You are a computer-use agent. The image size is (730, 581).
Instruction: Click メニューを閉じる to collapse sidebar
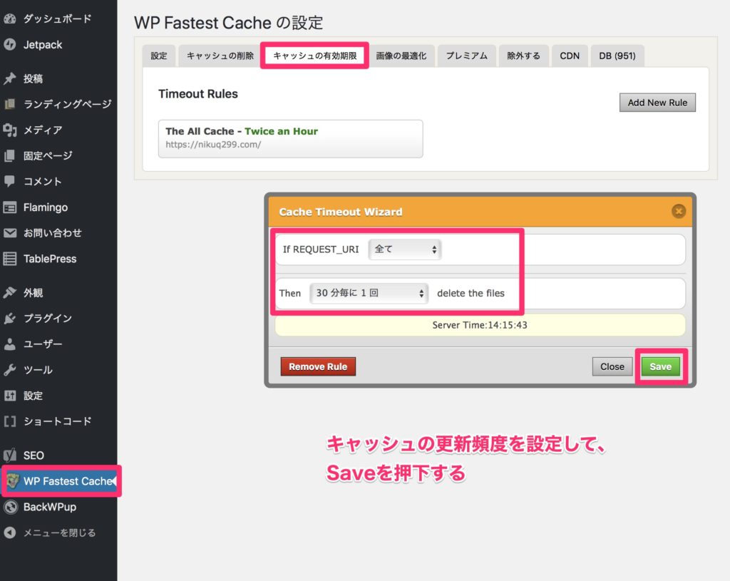[58, 533]
